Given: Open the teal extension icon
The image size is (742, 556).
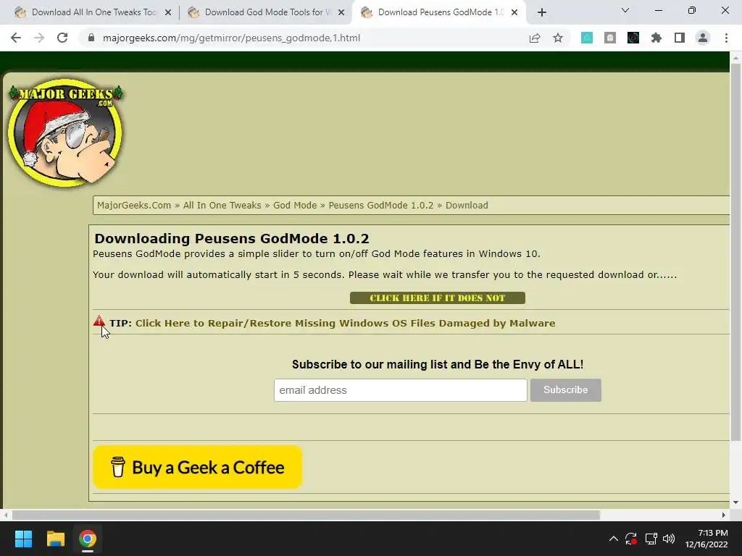Looking at the screenshot, I should 587,38.
